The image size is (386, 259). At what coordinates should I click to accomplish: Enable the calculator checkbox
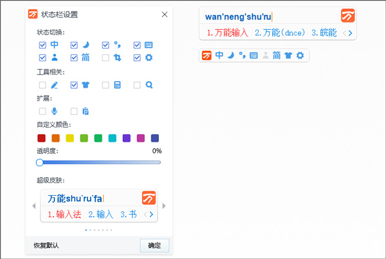106,85
